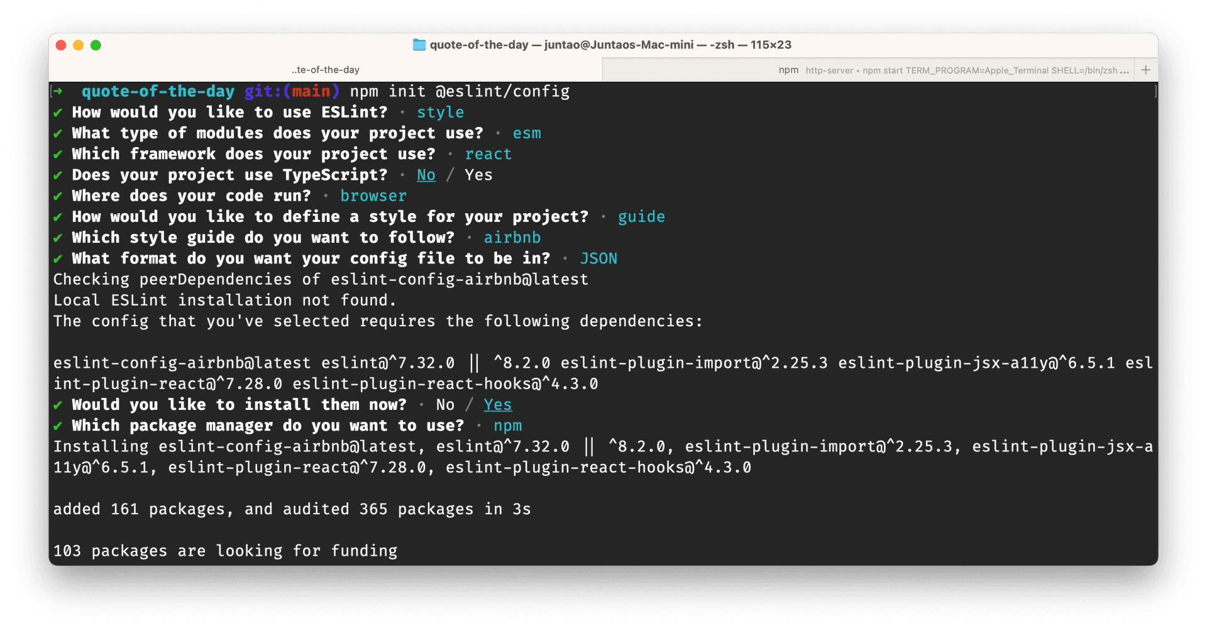Click the 'npm' package manager answer

[x=508, y=426]
